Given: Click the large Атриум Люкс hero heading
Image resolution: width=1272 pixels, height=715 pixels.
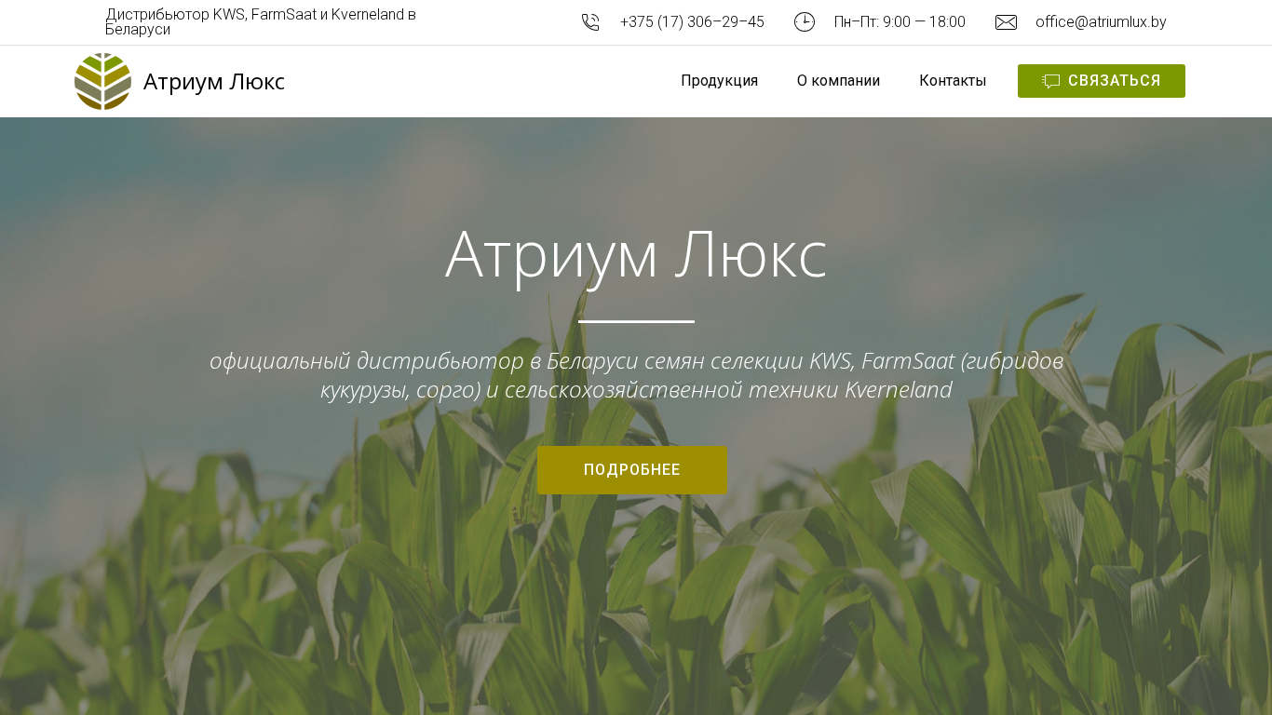Looking at the screenshot, I should [x=636, y=254].
